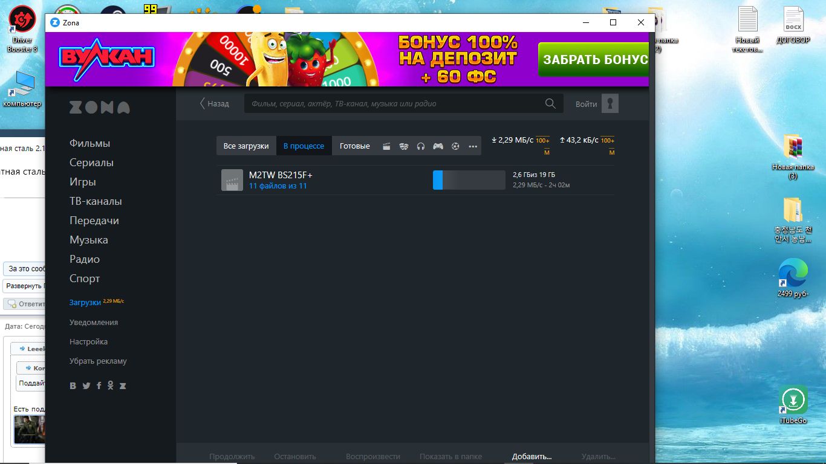Click the Zona logo in the sidebar

click(x=100, y=108)
